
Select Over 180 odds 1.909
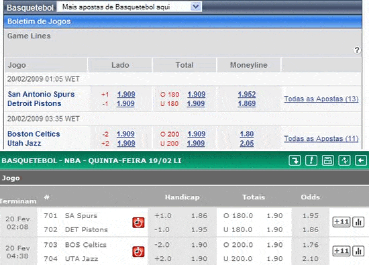[x=197, y=94]
